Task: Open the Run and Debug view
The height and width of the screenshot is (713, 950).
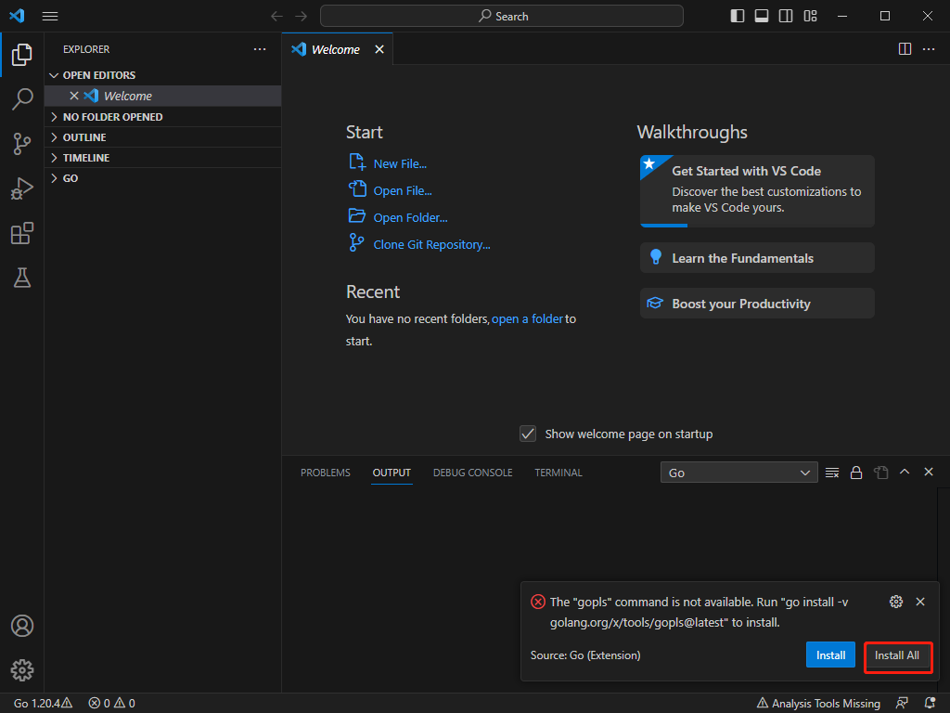Action: click(x=22, y=188)
